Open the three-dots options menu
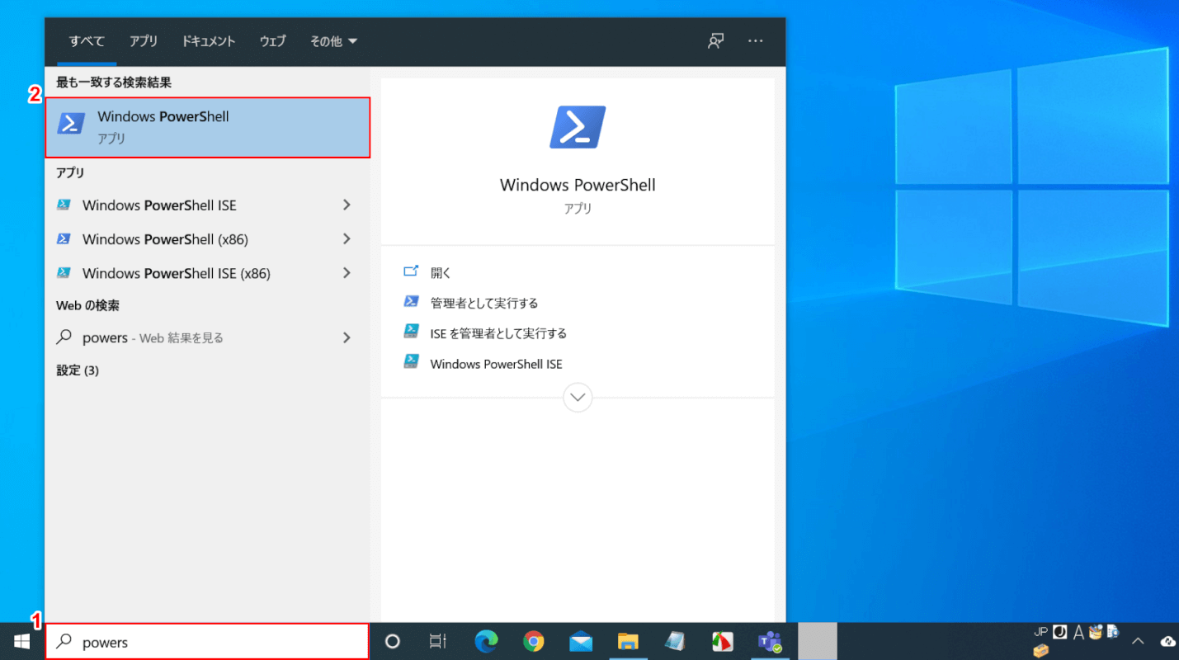 point(756,40)
